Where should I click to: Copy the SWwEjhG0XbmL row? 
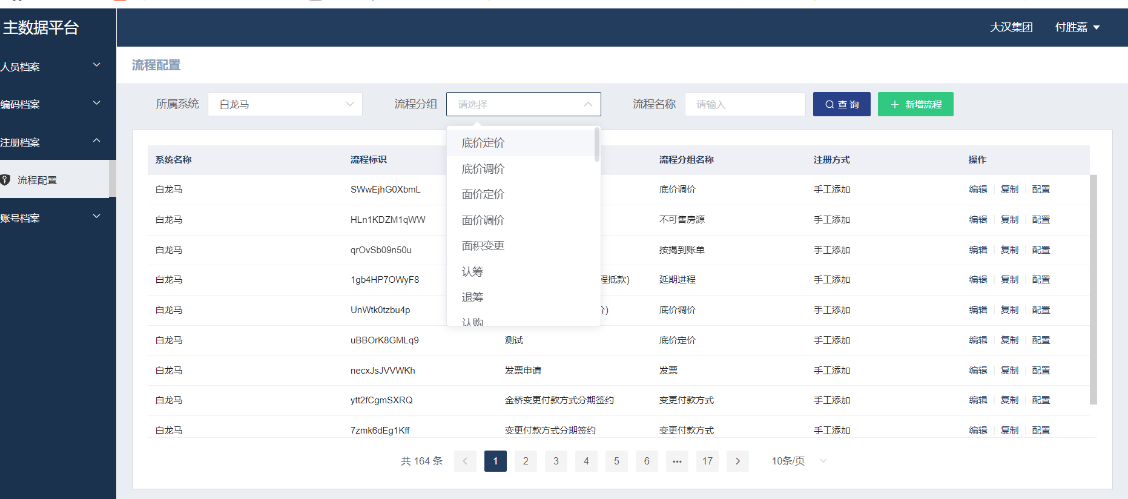pos(1009,190)
